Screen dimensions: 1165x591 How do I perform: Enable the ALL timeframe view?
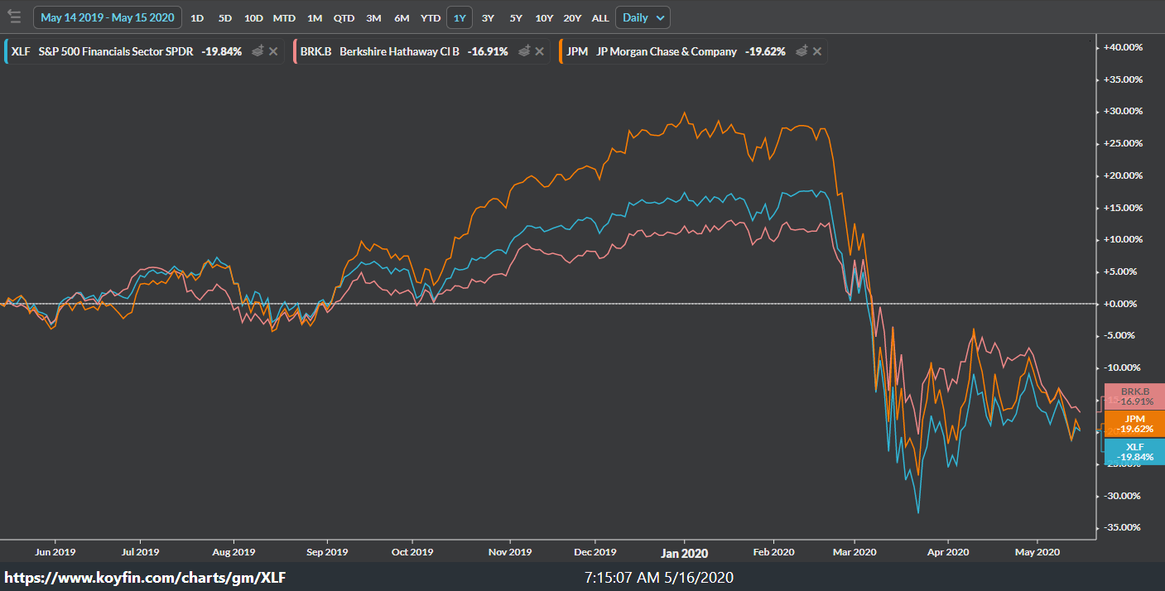pyautogui.click(x=600, y=17)
